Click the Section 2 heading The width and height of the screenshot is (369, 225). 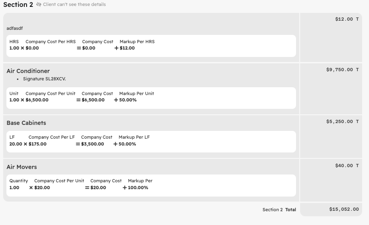(x=18, y=5)
